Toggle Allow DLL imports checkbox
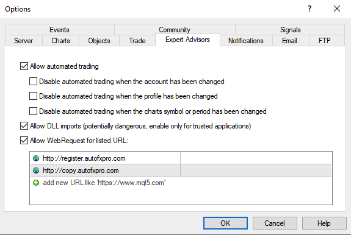Viewport: 351px width, 235px height. (x=24, y=126)
